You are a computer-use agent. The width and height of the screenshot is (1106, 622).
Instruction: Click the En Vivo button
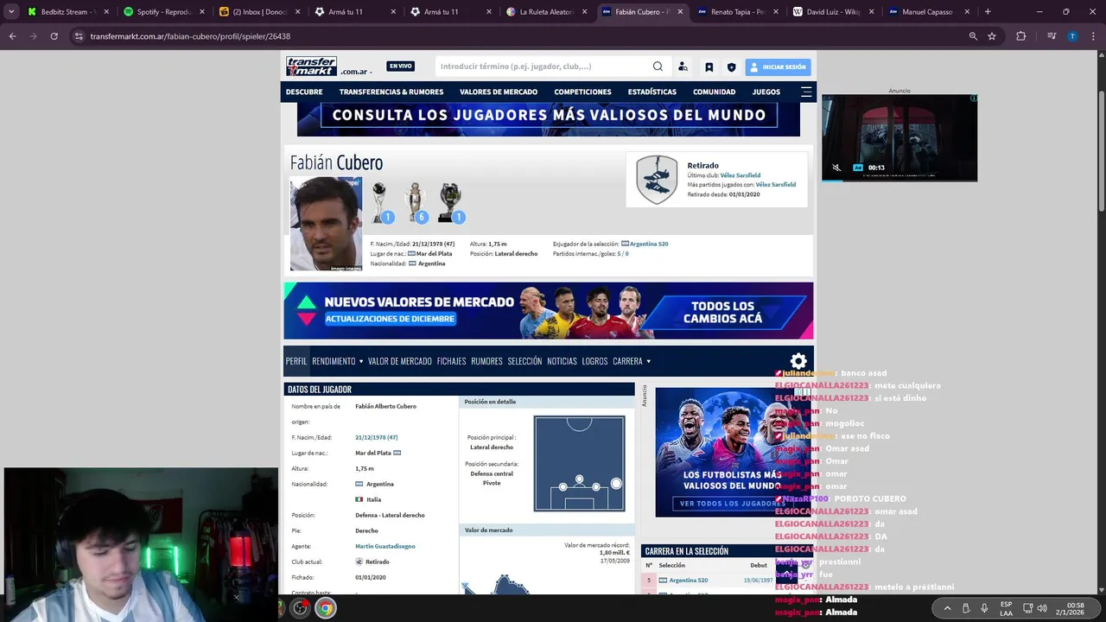[x=400, y=67]
